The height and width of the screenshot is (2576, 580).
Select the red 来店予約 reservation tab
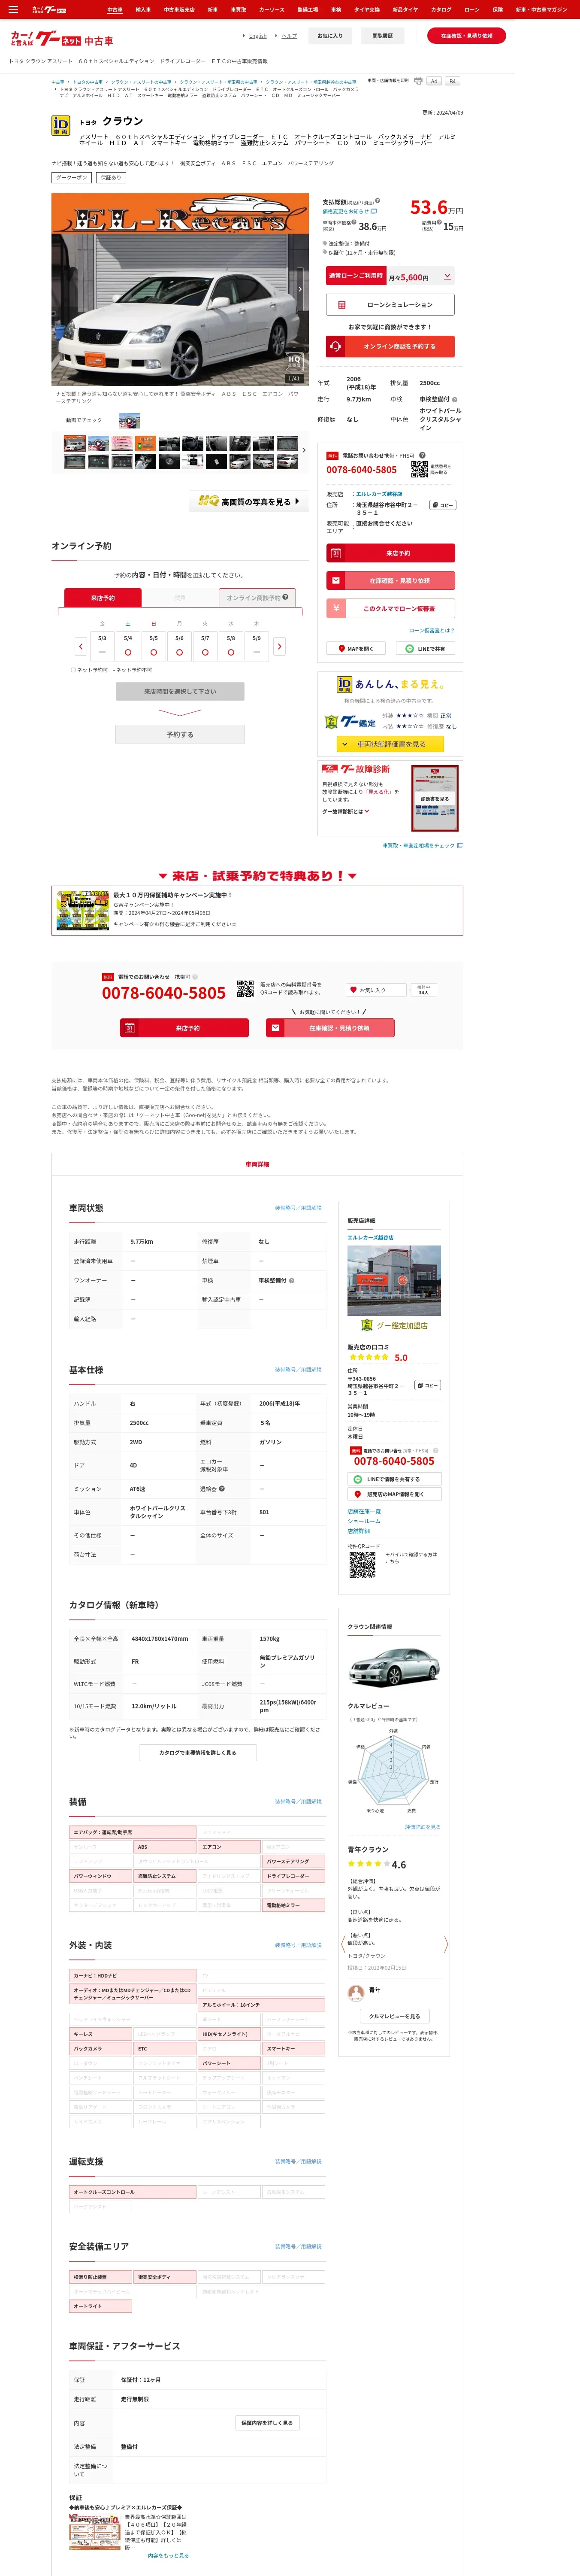coord(103,598)
